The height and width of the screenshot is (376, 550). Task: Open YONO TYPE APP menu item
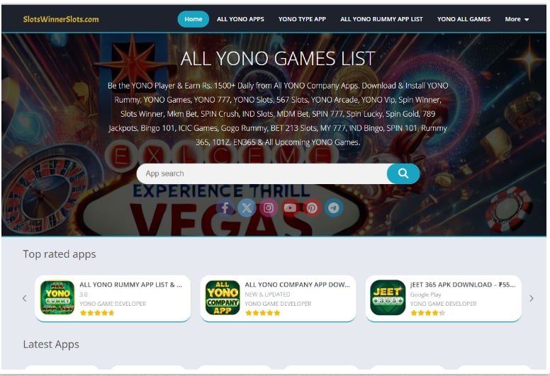[x=302, y=19]
